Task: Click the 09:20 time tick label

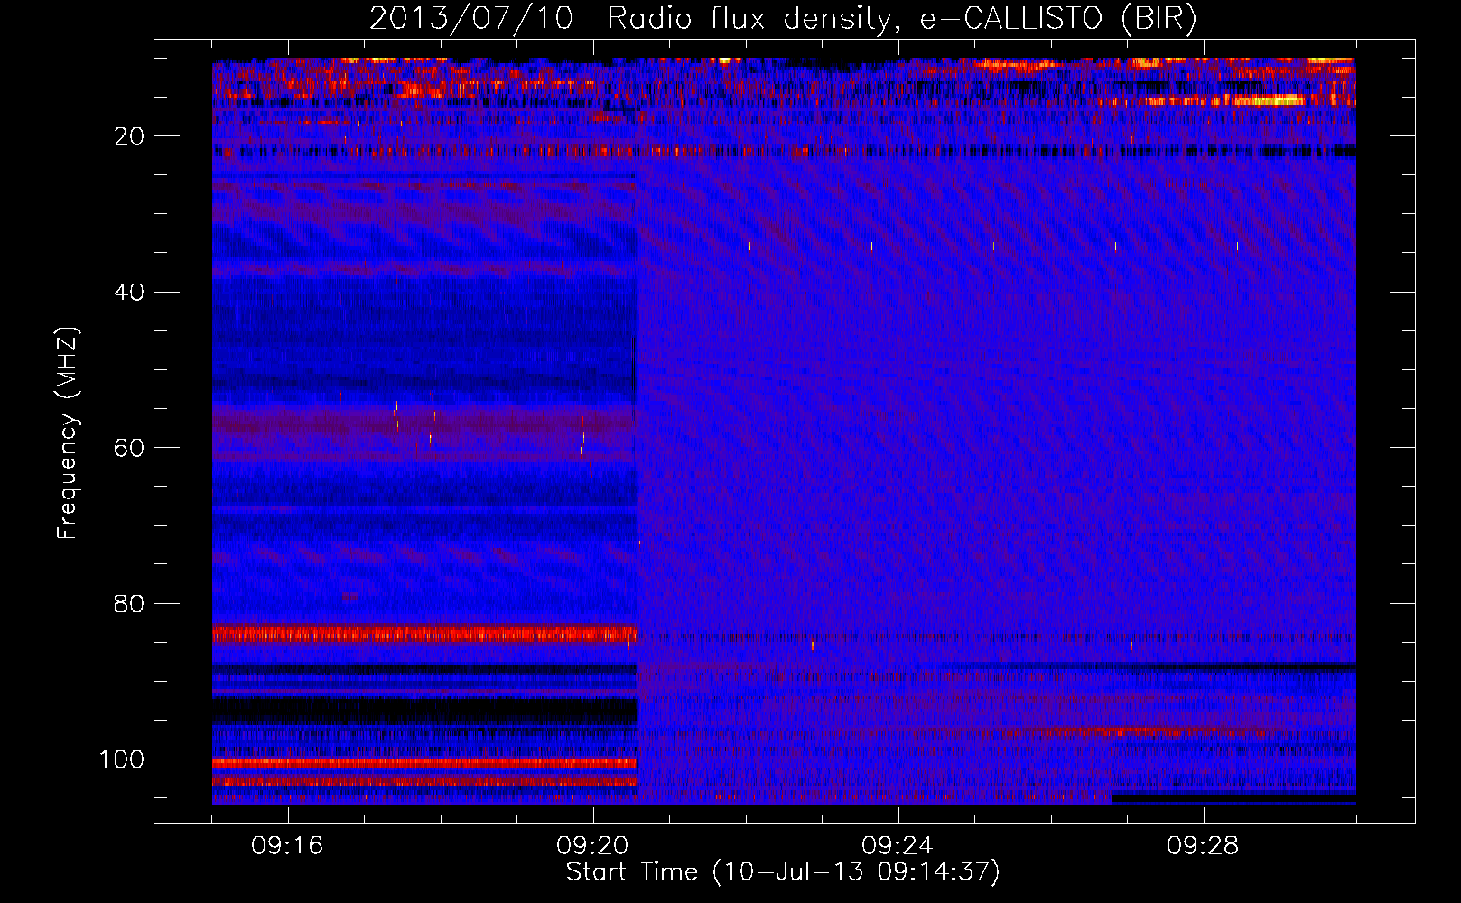Action: 593,846
